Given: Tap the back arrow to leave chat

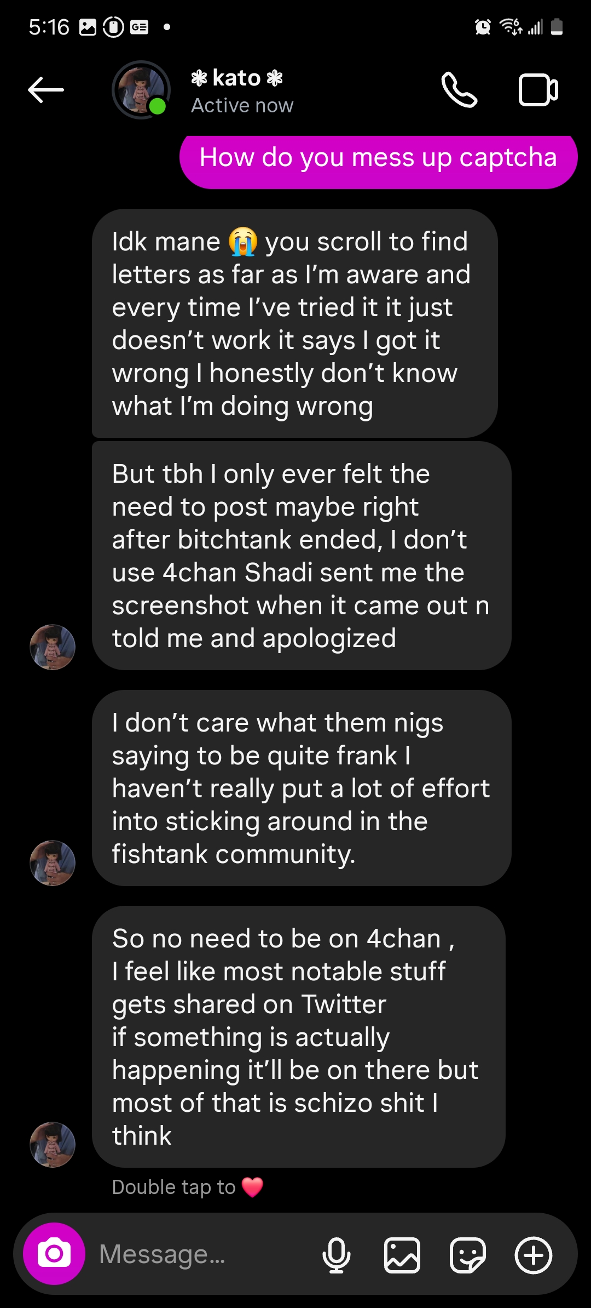Looking at the screenshot, I should (46, 90).
